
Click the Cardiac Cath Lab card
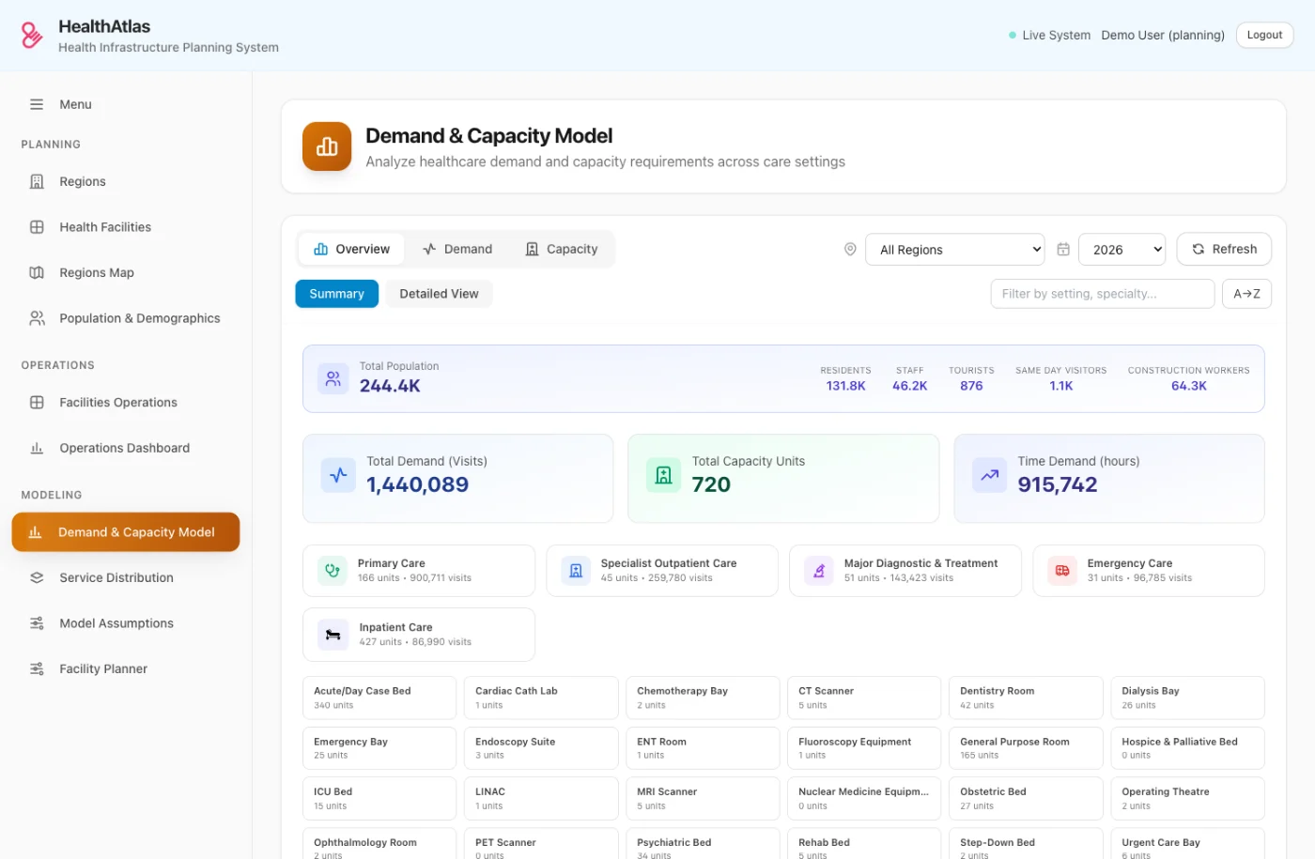[541, 698]
